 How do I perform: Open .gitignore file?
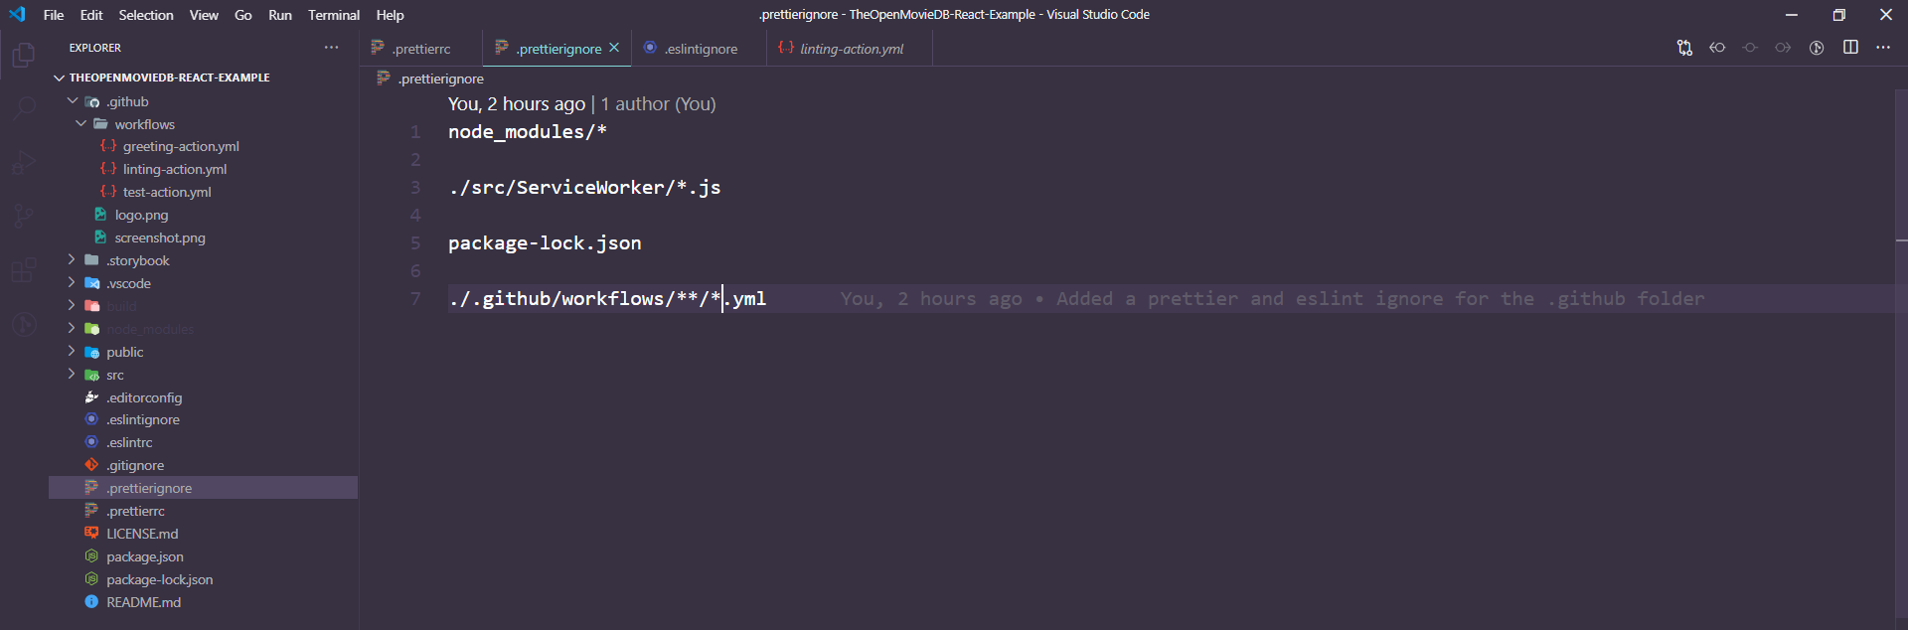[203, 465]
